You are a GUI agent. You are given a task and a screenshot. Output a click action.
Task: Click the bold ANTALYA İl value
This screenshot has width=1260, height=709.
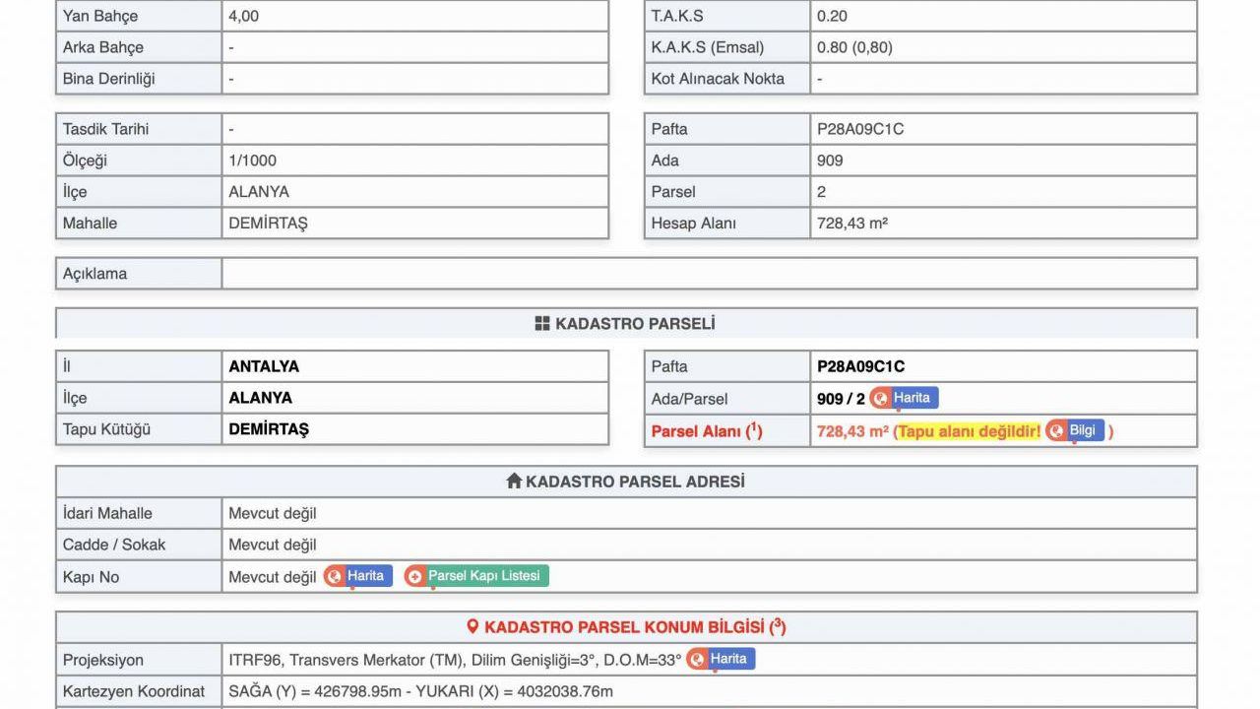tap(264, 366)
